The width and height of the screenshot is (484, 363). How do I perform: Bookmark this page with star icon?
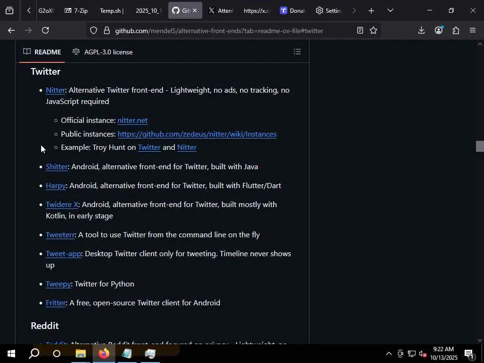373,30
